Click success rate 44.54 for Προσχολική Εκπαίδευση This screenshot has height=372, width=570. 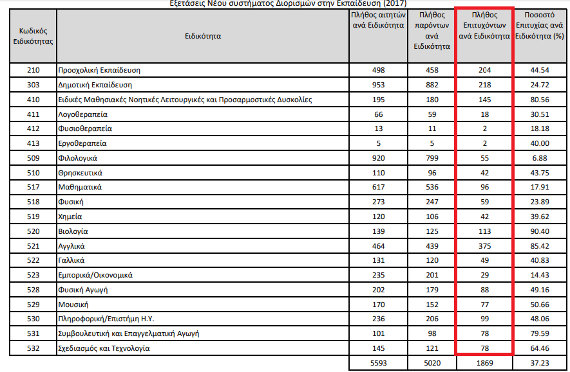[x=540, y=70]
